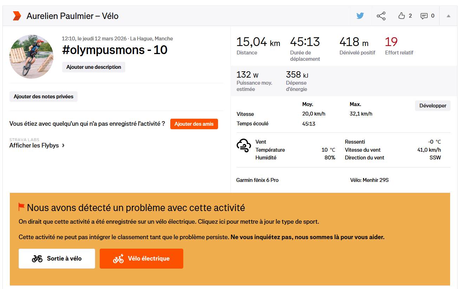Select Sortie à vélo sport type
The image size is (461, 289).
pyautogui.click(x=57, y=259)
